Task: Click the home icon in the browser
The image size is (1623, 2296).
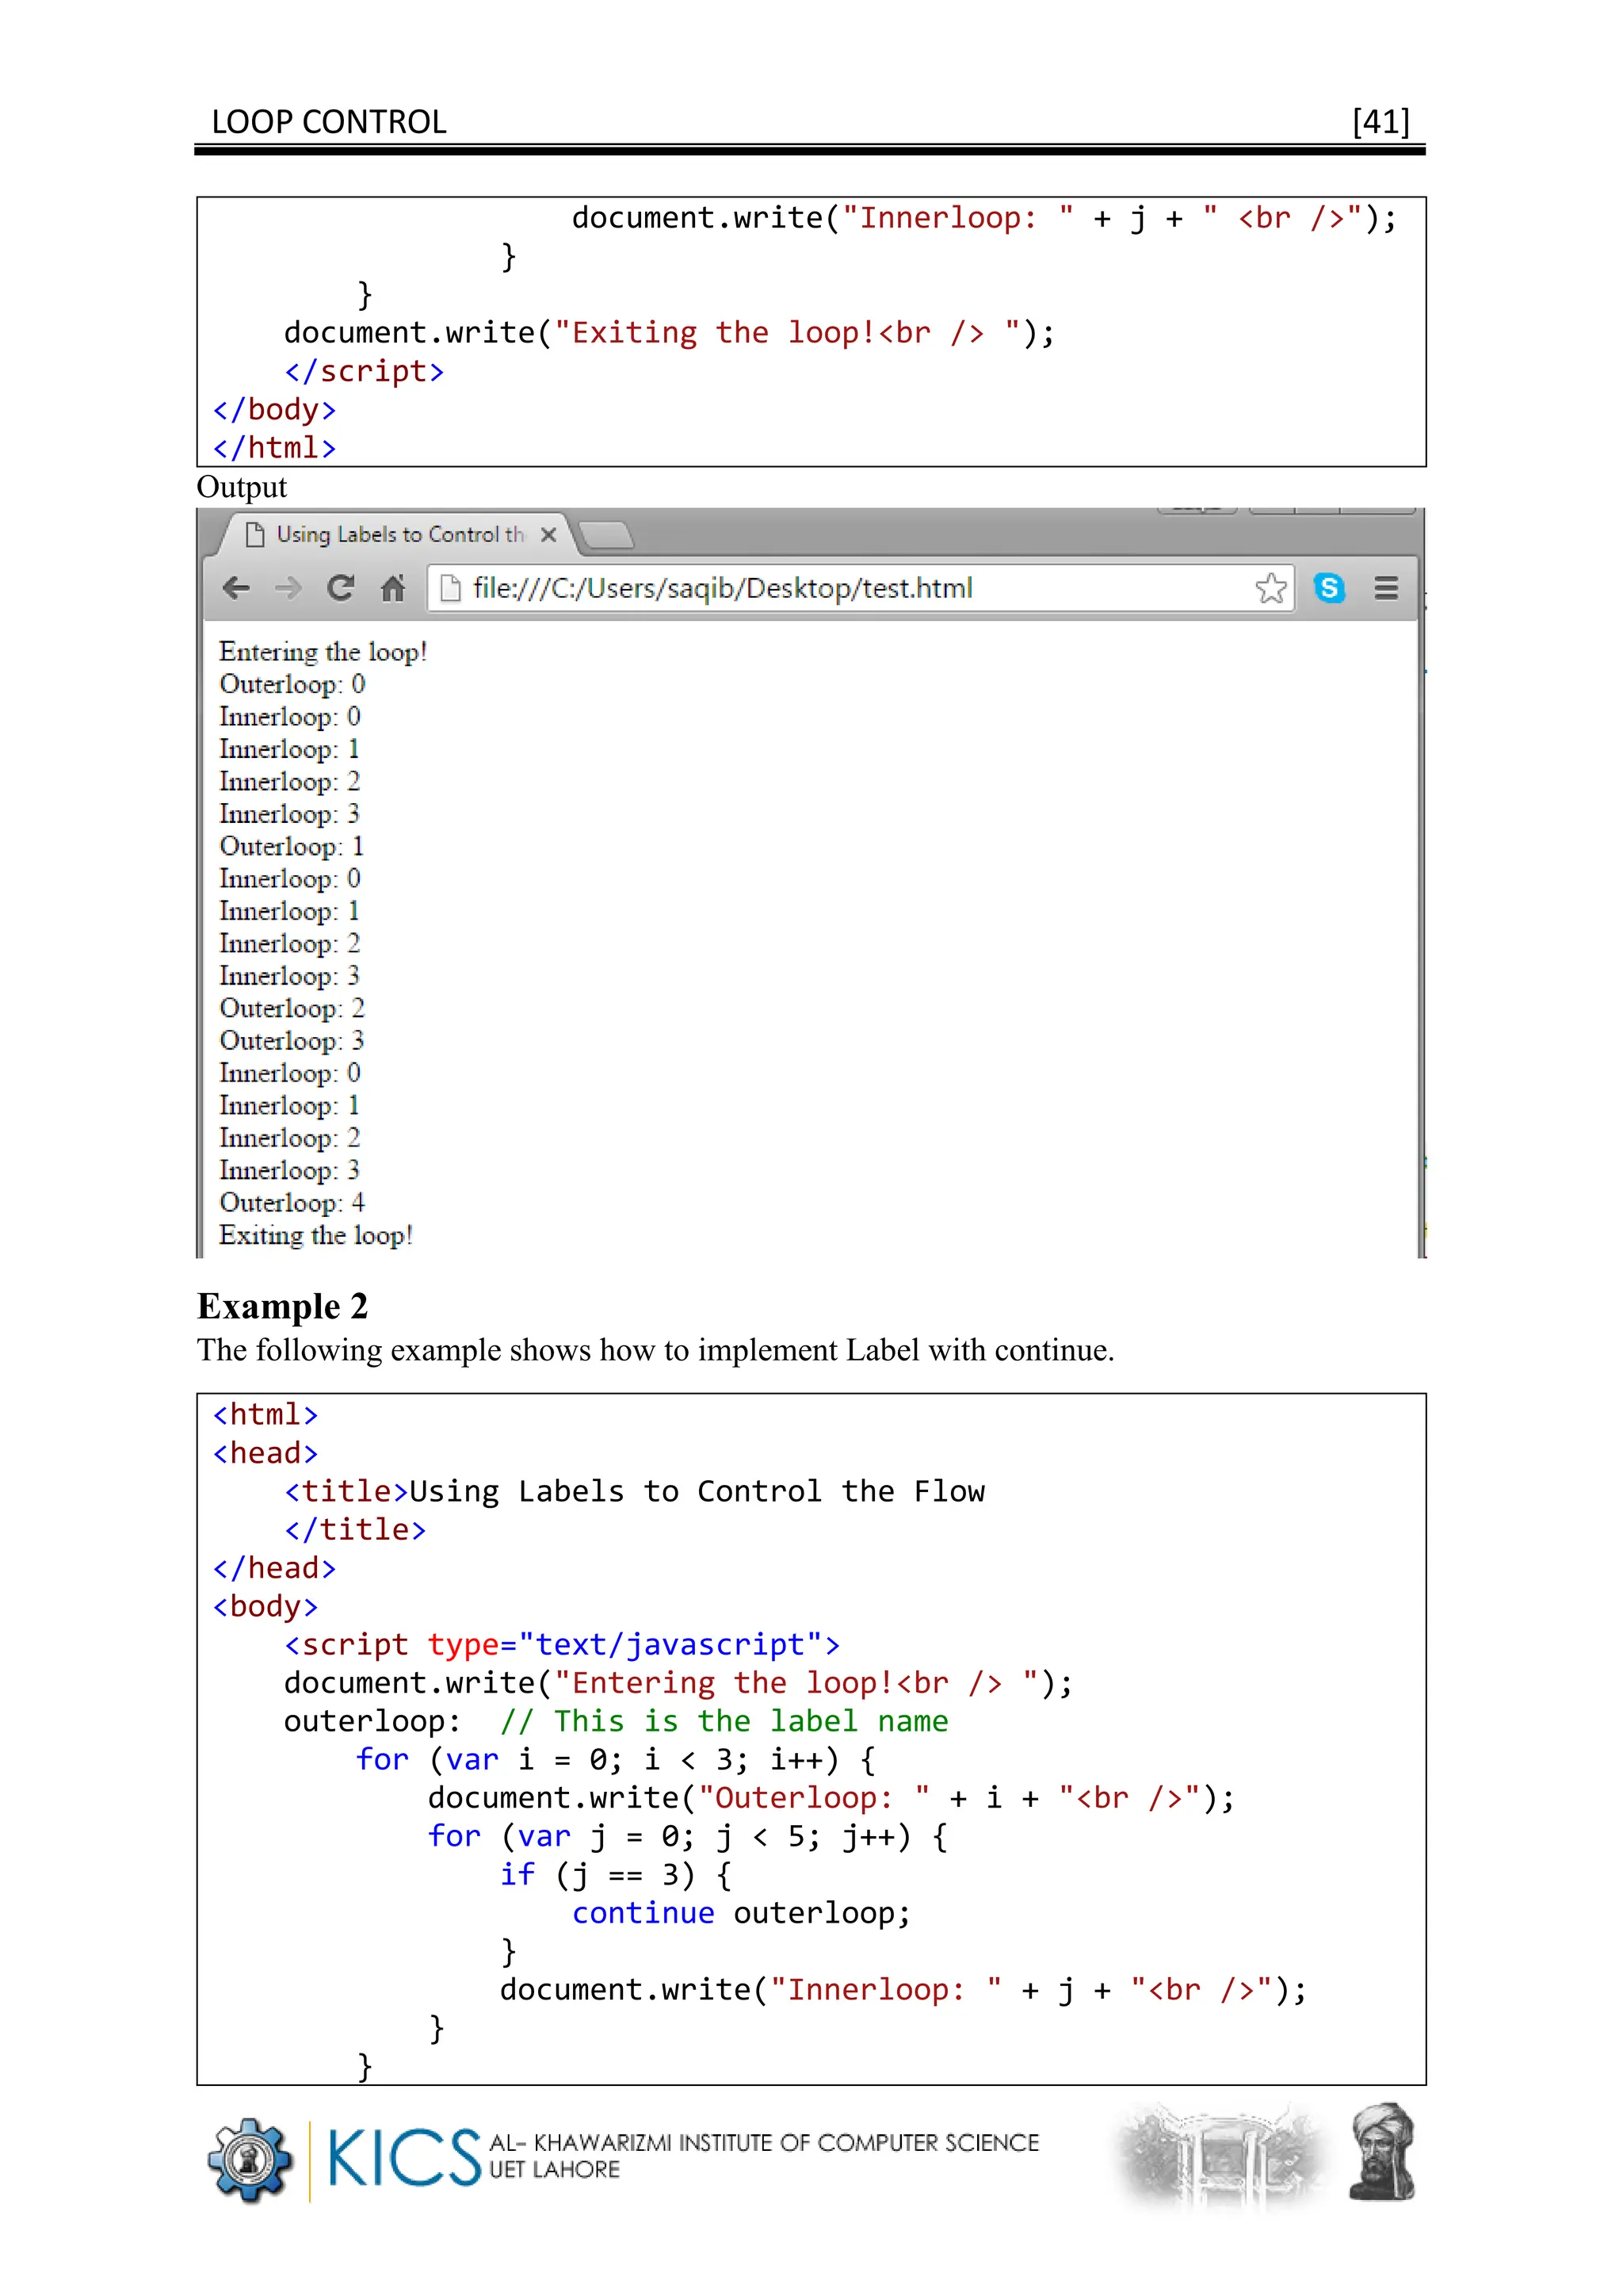Action: (x=393, y=588)
